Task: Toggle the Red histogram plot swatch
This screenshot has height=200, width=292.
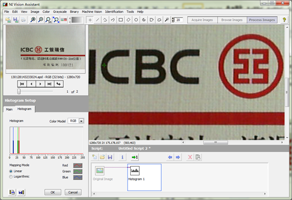Action: click(77, 165)
